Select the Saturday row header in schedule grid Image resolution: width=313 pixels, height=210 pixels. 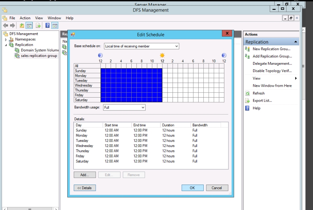click(87, 100)
